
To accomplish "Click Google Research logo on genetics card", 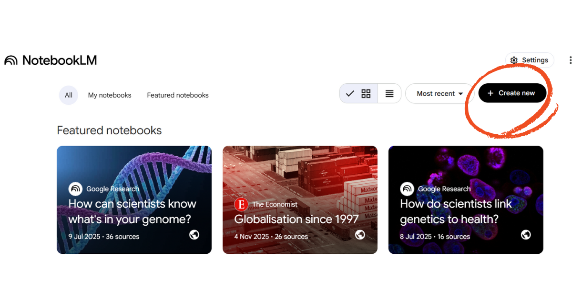I will [x=407, y=189].
